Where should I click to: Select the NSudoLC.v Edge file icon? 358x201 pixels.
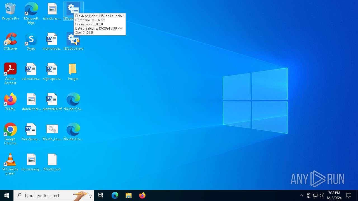tap(73, 102)
